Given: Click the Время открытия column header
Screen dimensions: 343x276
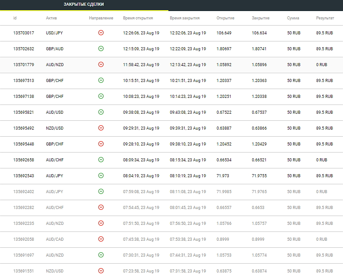Looking at the screenshot, I should click(x=138, y=18).
